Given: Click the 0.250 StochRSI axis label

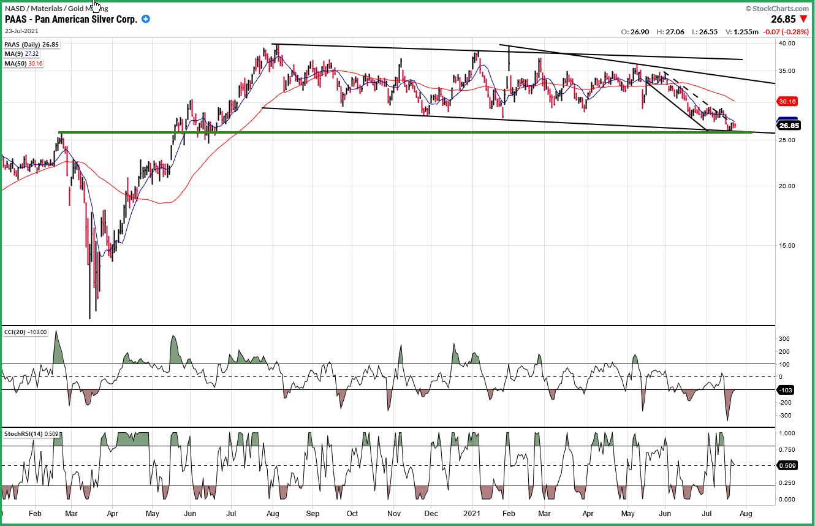Looking at the screenshot, I should click(x=787, y=483).
